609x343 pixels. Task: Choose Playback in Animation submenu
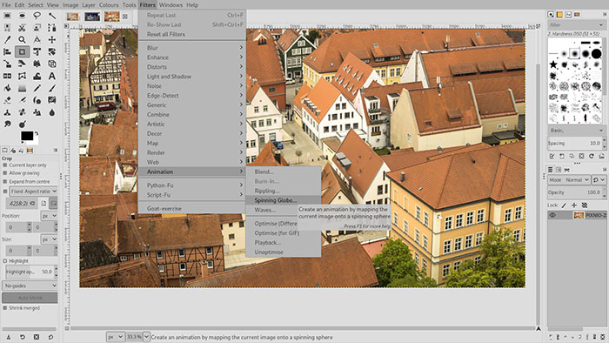[283, 242]
